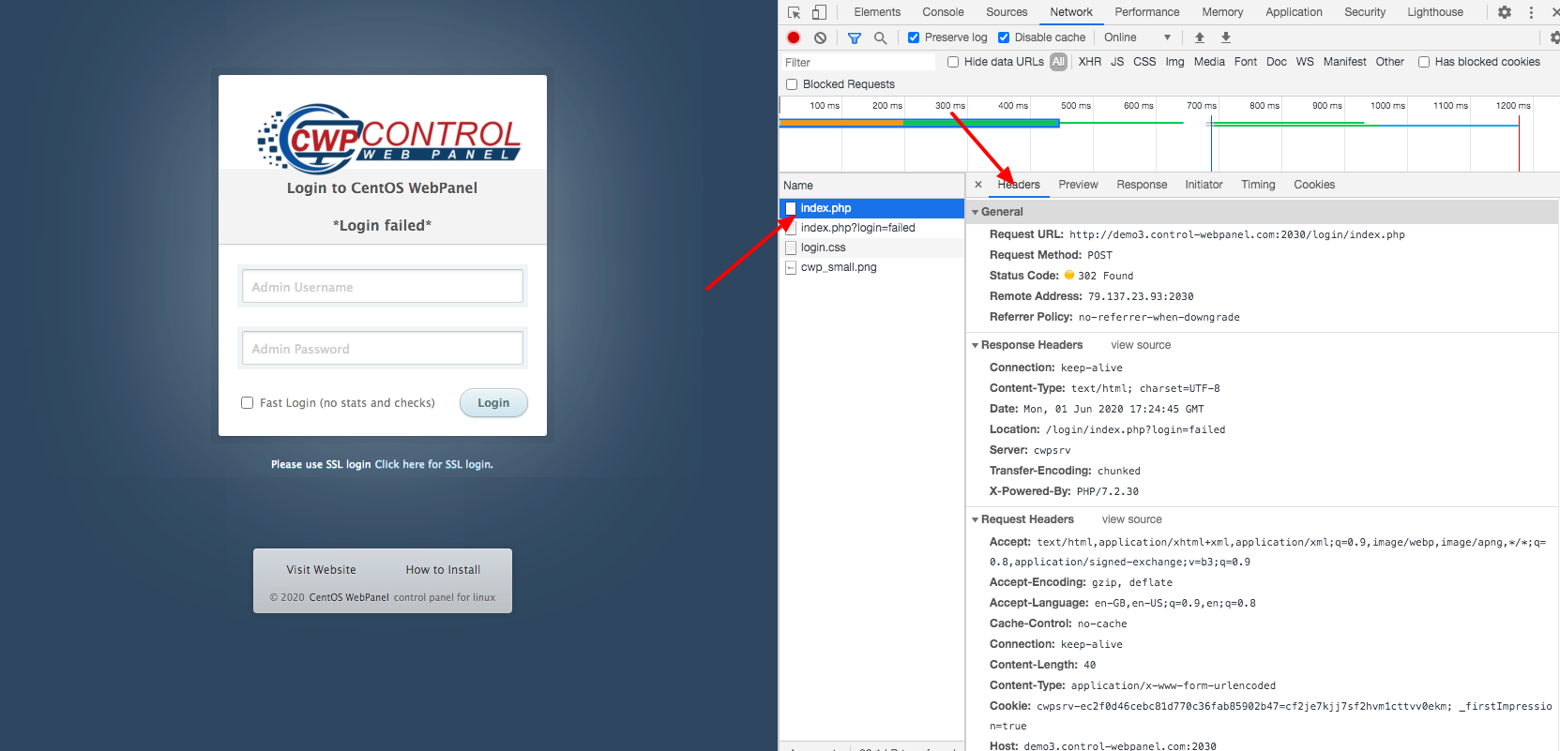The height and width of the screenshot is (751, 1560).
Task: Click the cwp_small.png image icon
Action: point(791,267)
